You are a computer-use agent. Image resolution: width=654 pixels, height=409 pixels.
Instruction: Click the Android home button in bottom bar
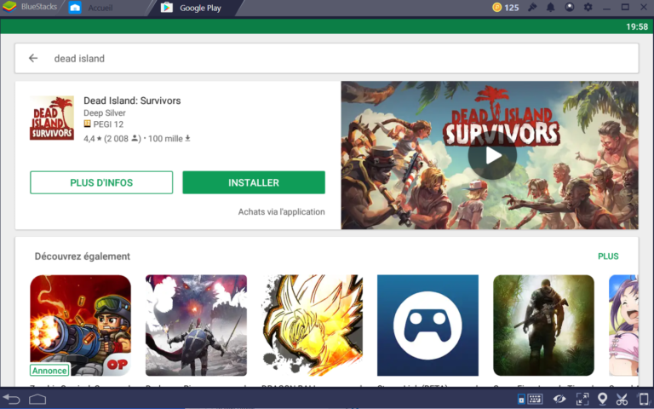(x=37, y=400)
